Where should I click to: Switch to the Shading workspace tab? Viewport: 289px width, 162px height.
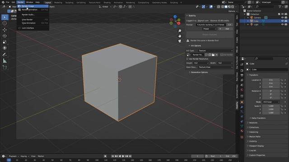click(107, 3)
